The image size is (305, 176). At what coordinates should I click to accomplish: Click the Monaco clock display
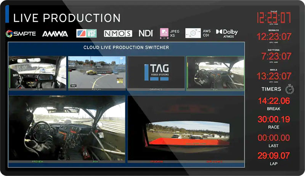coord(274,36)
